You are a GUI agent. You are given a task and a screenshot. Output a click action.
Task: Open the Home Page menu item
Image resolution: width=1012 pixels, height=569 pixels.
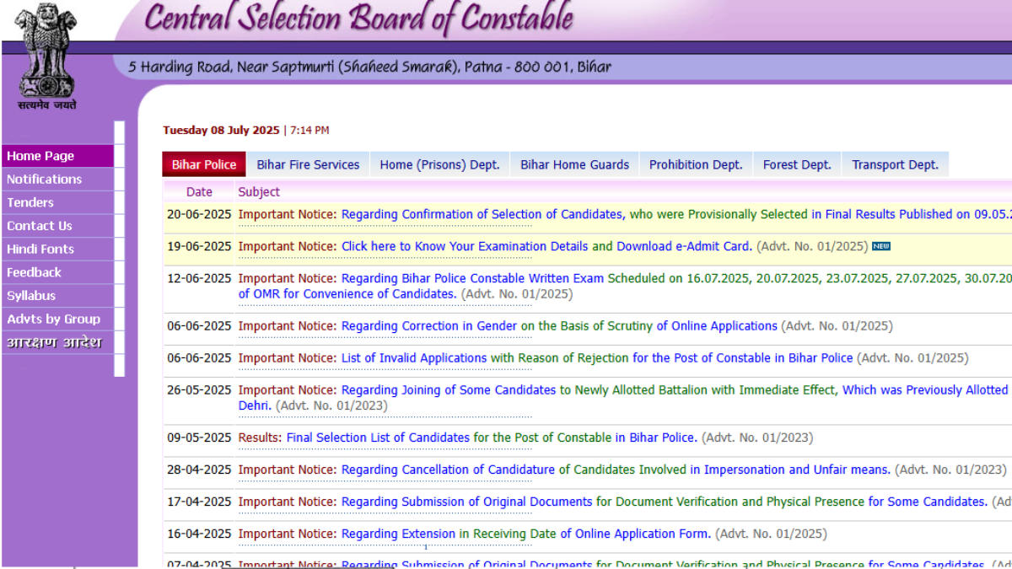coord(57,156)
